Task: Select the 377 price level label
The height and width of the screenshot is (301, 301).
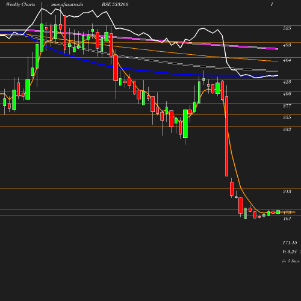Action: 287,106
